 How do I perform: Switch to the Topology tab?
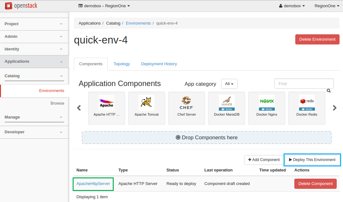pyautogui.click(x=122, y=64)
